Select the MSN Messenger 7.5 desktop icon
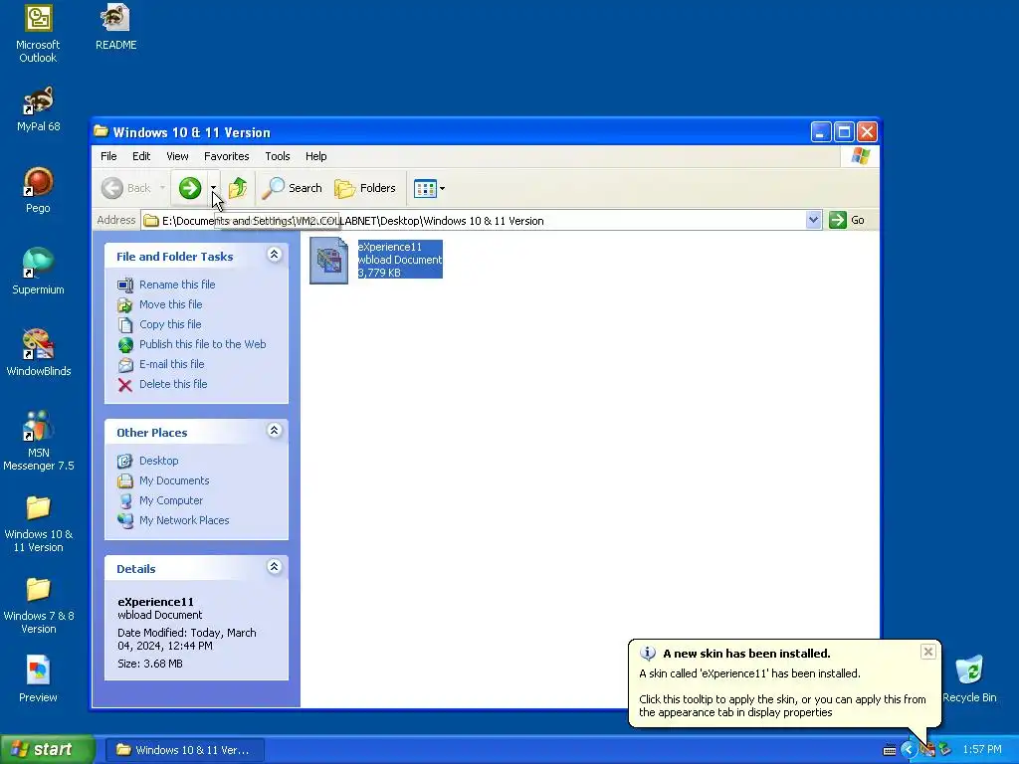This screenshot has width=1019, height=764. tap(39, 441)
